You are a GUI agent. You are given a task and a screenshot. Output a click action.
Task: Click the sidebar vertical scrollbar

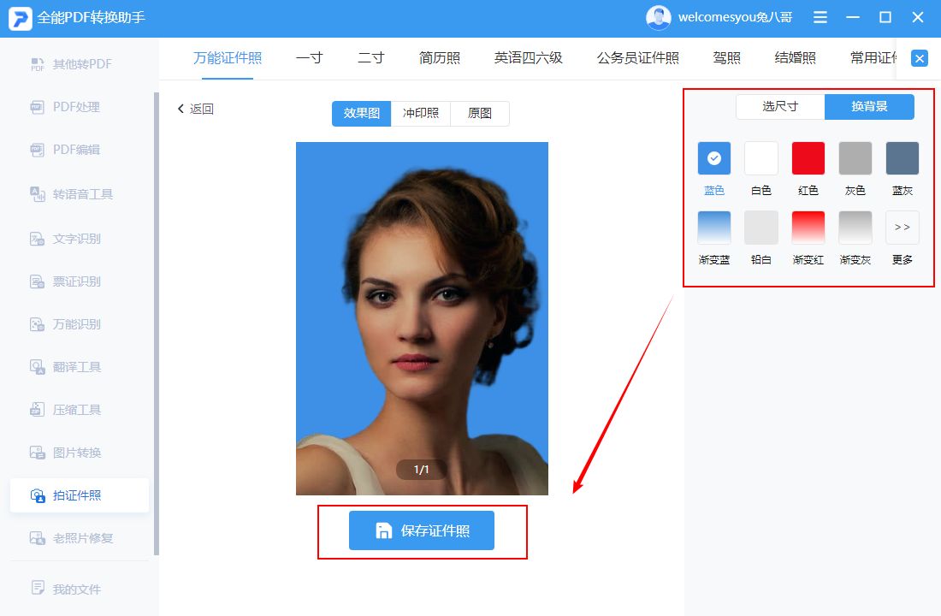click(157, 324)
